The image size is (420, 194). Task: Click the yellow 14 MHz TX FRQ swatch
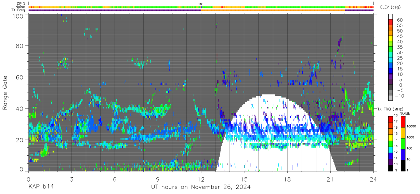click(x=391, y=141)
